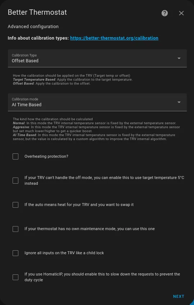
Task: Click the Target Temperature Based description line
Action: 73,80
